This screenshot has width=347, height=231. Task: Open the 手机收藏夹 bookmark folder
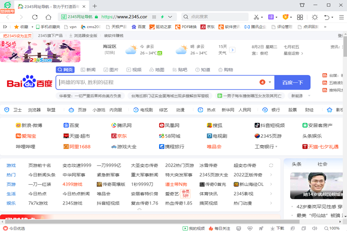pos(48,27)
